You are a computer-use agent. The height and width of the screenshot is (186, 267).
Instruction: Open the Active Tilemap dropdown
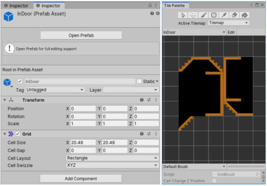point(228,23)
